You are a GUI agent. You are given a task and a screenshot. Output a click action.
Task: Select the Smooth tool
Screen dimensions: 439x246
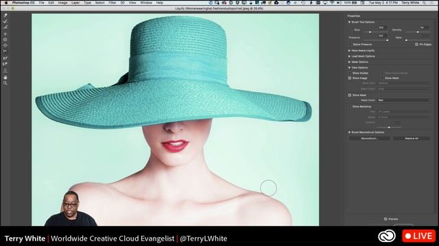(x=5, y=27)
